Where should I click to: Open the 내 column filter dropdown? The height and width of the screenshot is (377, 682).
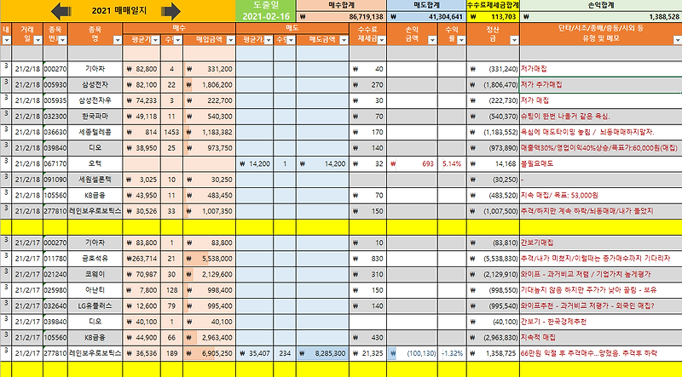(6, 40)
